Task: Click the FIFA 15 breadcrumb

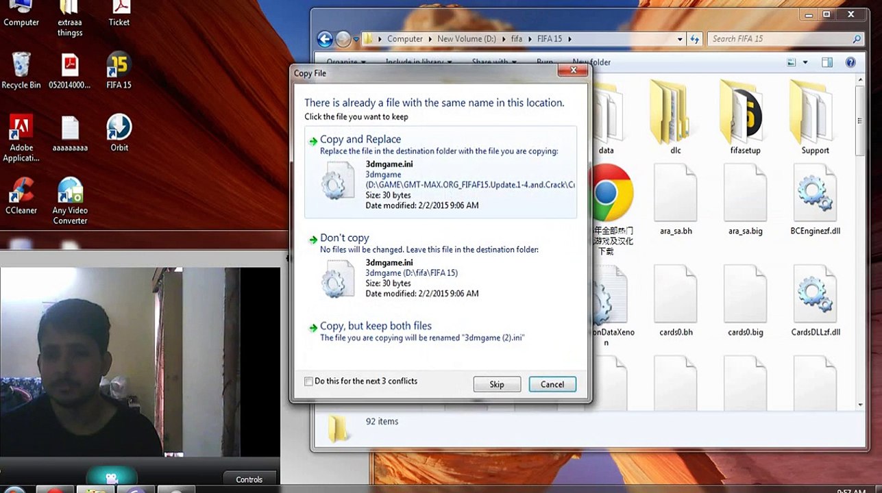Action: tap(550, 39)
